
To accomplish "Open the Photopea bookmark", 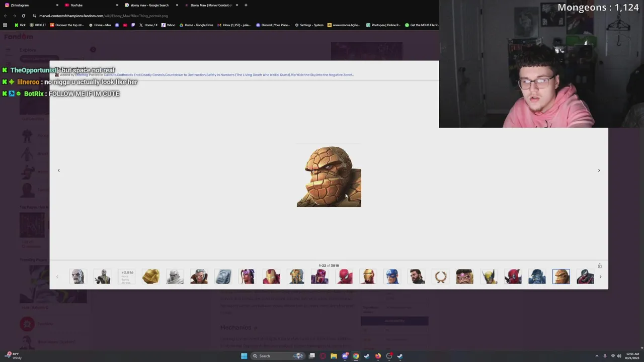I will point(383,25).
